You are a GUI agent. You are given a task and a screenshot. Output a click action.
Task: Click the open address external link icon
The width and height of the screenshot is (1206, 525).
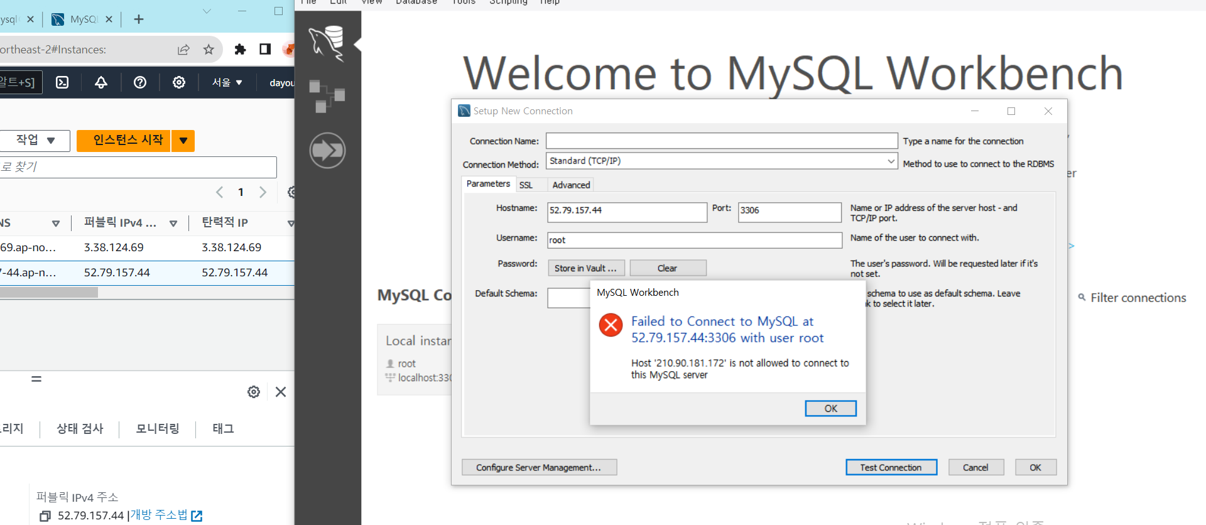point(197,516)
